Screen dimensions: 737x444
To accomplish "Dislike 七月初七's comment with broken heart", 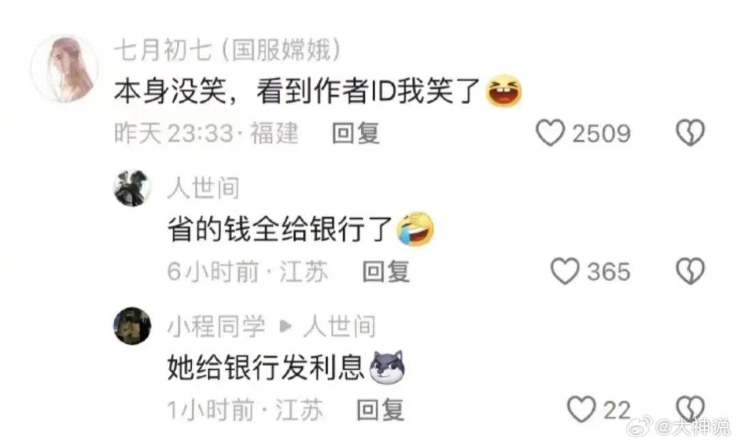I will [690, 133].
